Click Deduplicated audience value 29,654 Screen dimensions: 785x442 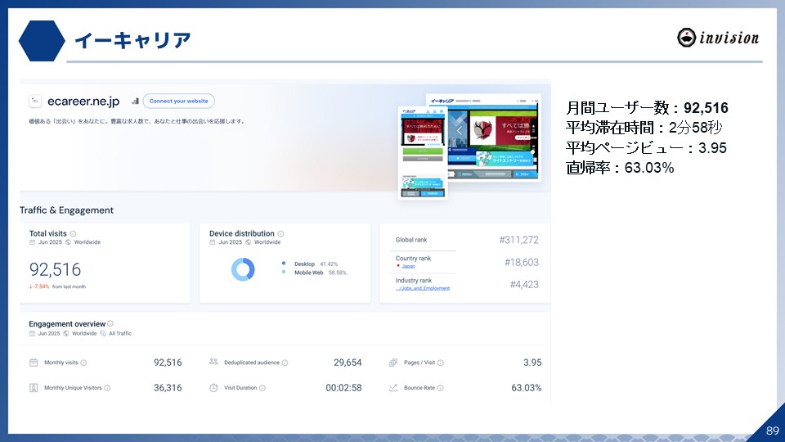pos(348,363)
